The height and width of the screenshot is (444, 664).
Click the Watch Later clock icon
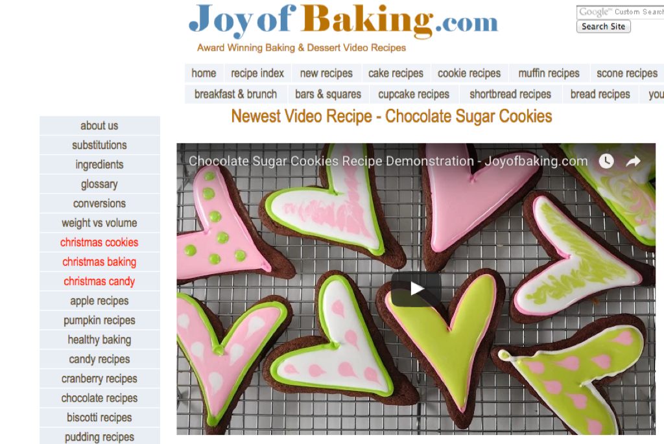(x=606, y=161)
